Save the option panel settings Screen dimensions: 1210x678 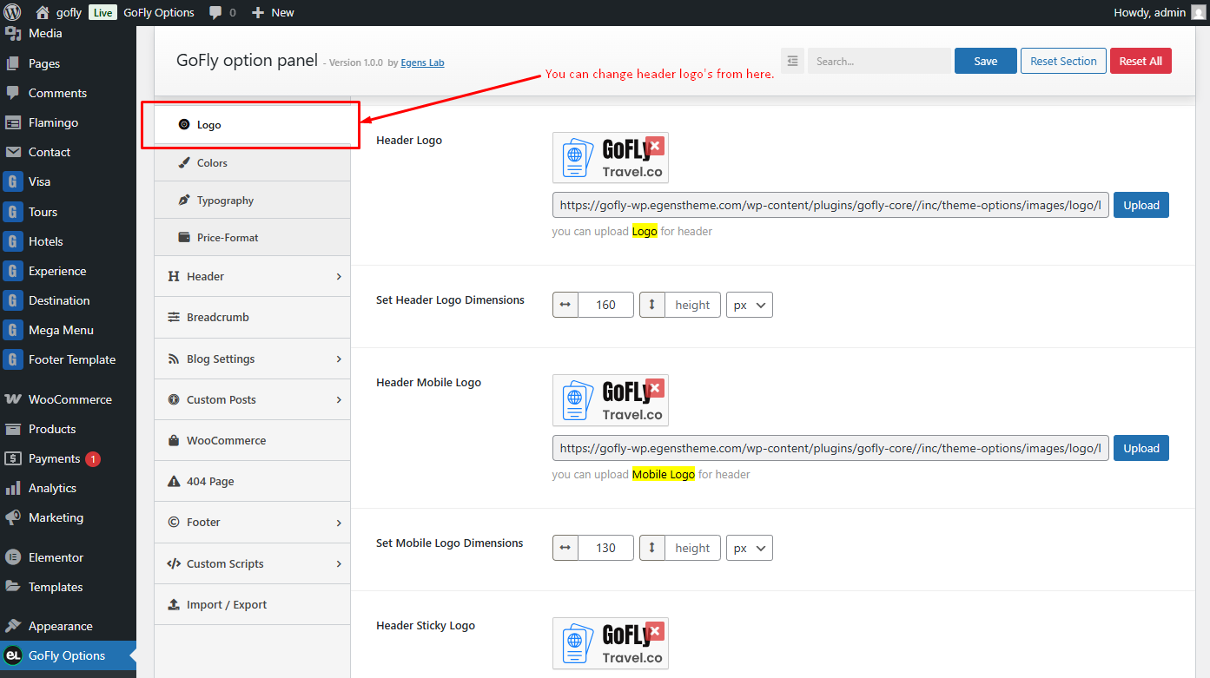(985, 61)
